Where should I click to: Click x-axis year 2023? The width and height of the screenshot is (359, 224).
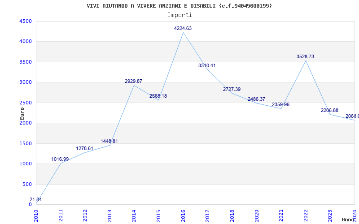[x=330, y=216]
